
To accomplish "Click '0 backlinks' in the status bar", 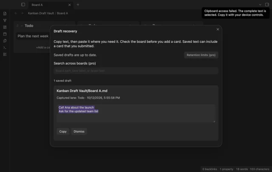I will (210, 169).
